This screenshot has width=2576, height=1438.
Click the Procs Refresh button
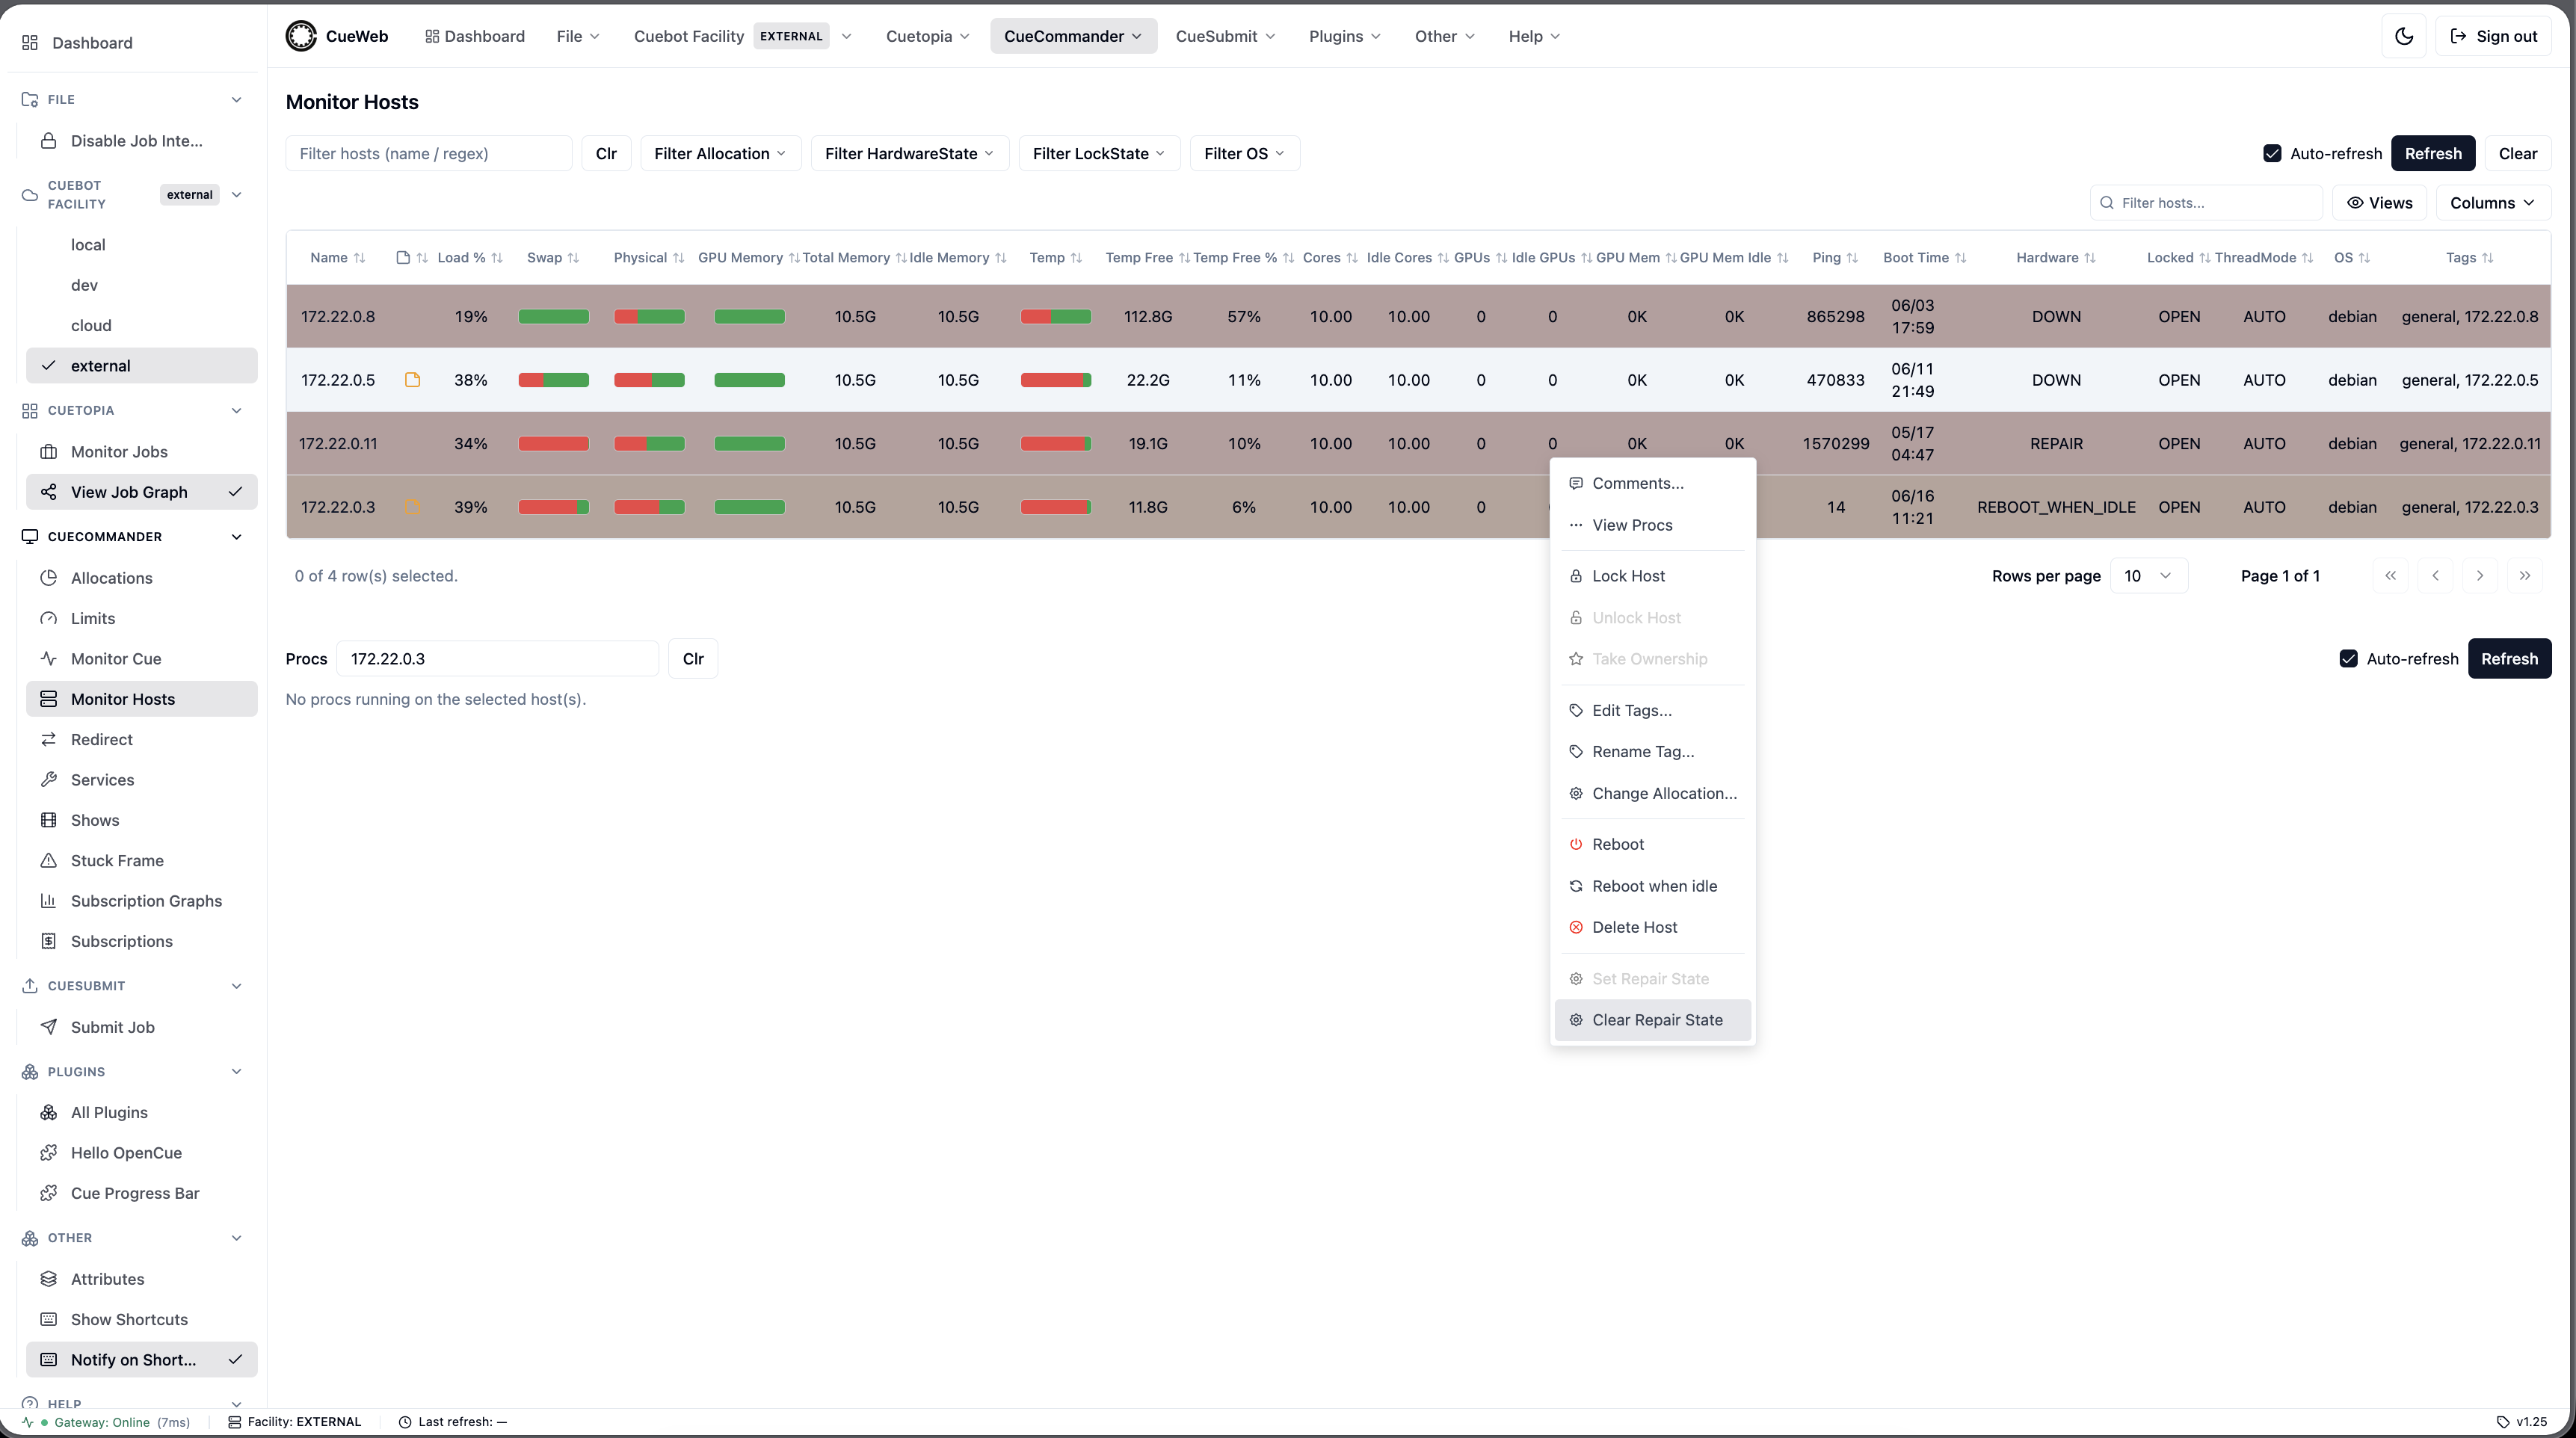click(x=2509, y=659)
